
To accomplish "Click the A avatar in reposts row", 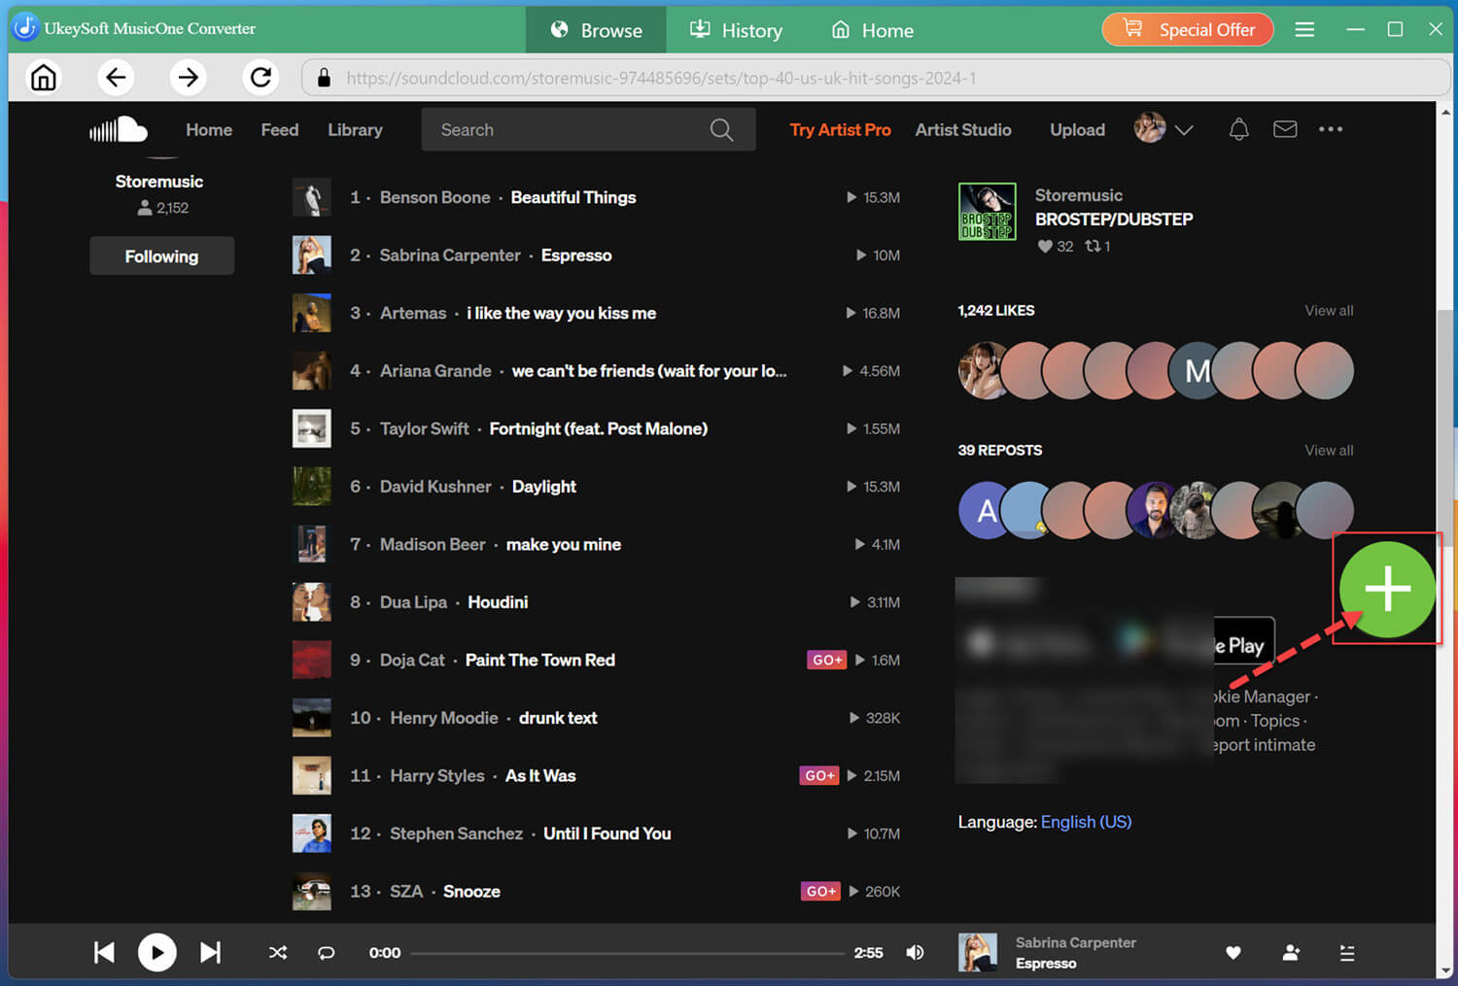I will pyautogui.click(x=987, y=510).
